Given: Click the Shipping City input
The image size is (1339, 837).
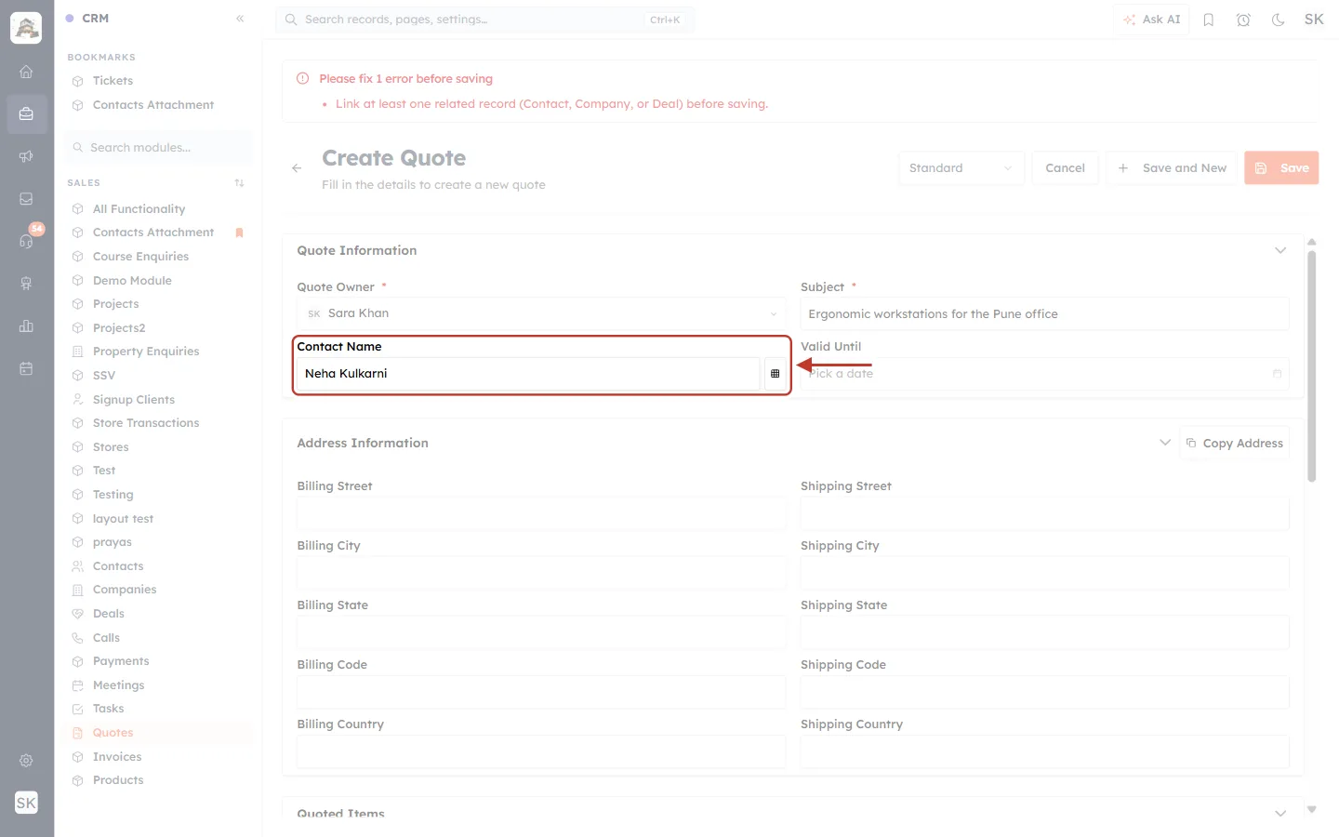Looking at the screenshot, I should [x=1044, y=573].
